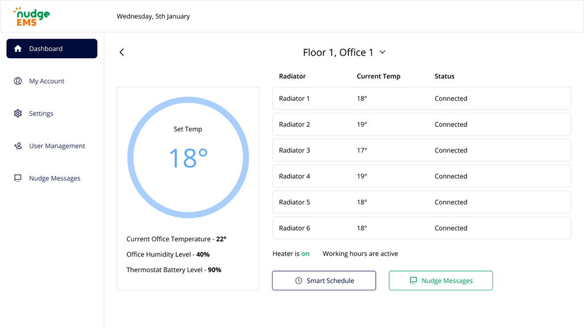Viewport: 584px width, 328px height.
Task: Select the Radiator 6 row
Action: [421, 228]
